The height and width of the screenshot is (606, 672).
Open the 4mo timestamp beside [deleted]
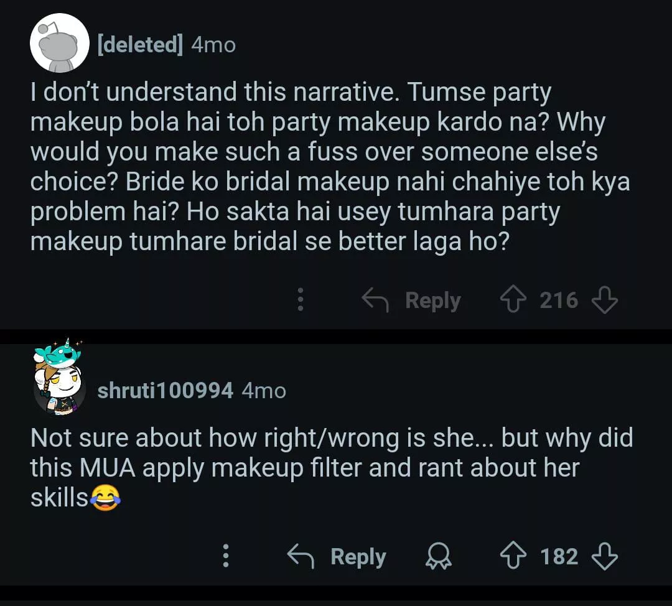[x=213, y=45]
